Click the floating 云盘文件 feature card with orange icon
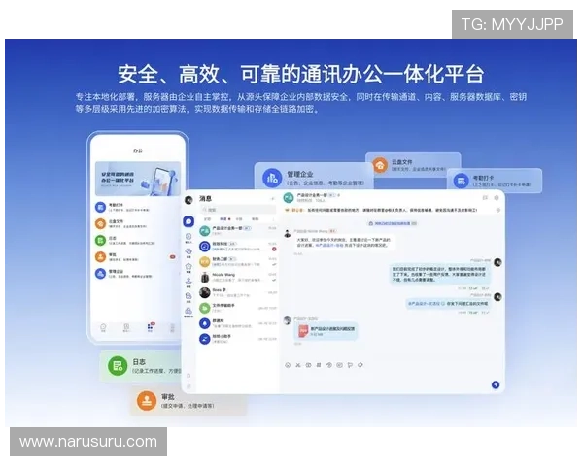 [413, 165]
